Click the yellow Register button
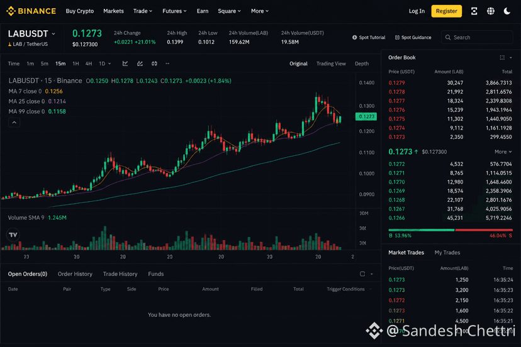 pos(446,11)
